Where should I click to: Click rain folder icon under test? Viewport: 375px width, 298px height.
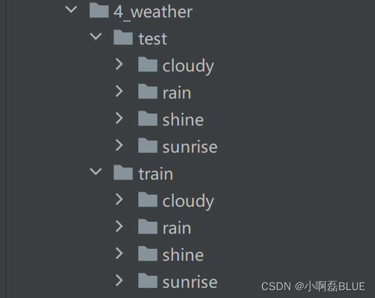pos(148,91)
